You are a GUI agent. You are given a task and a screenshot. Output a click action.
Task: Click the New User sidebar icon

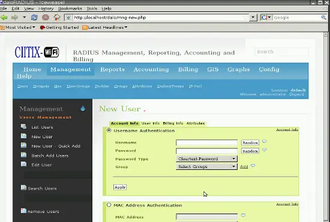[23, 136]
